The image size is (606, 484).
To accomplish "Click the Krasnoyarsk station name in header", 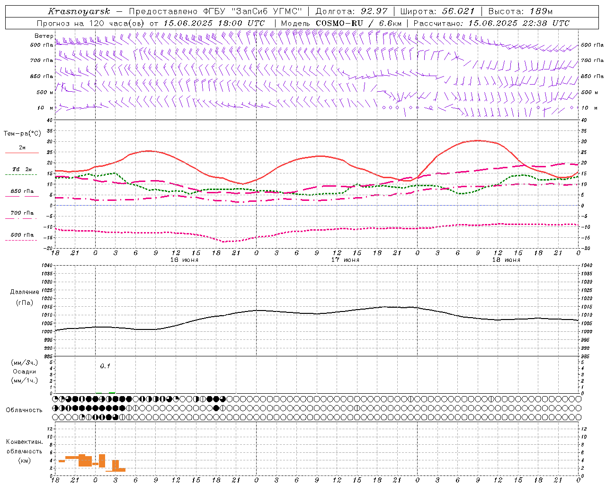I will pos(79,11).
